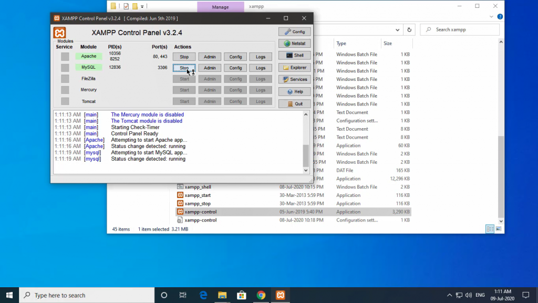This screenshot has height=303, width=538.
Task: Open Task View on taskbar
Action: (x=183, y=295)
